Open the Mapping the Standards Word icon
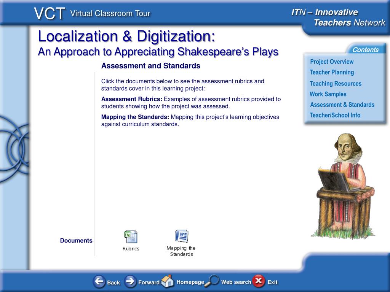The height and width of the screenshot is (292, 390). (182, 236)
